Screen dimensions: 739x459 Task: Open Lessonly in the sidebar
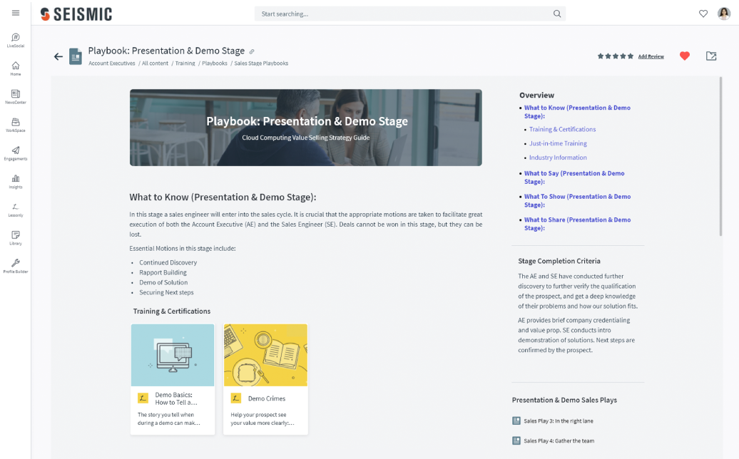tap(16, 210)
